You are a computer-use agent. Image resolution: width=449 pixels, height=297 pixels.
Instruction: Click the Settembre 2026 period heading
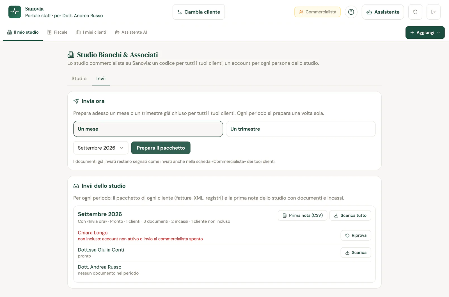(x=100, y=214)
